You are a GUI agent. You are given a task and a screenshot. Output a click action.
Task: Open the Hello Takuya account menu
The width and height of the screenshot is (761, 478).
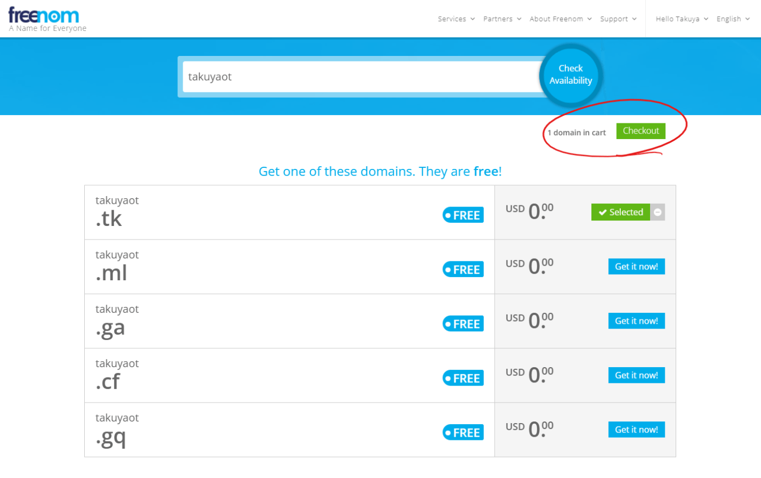point(682,19)
